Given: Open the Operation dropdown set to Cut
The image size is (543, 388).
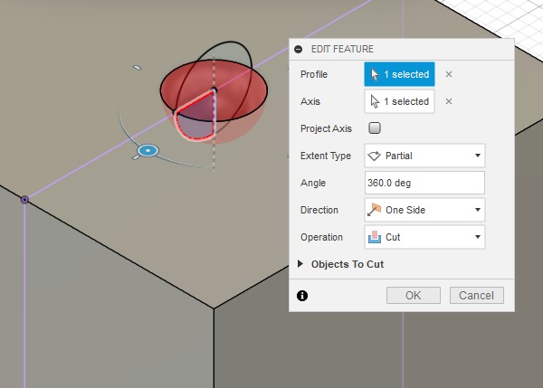Looking at the screenshot, I should [424, 237].
